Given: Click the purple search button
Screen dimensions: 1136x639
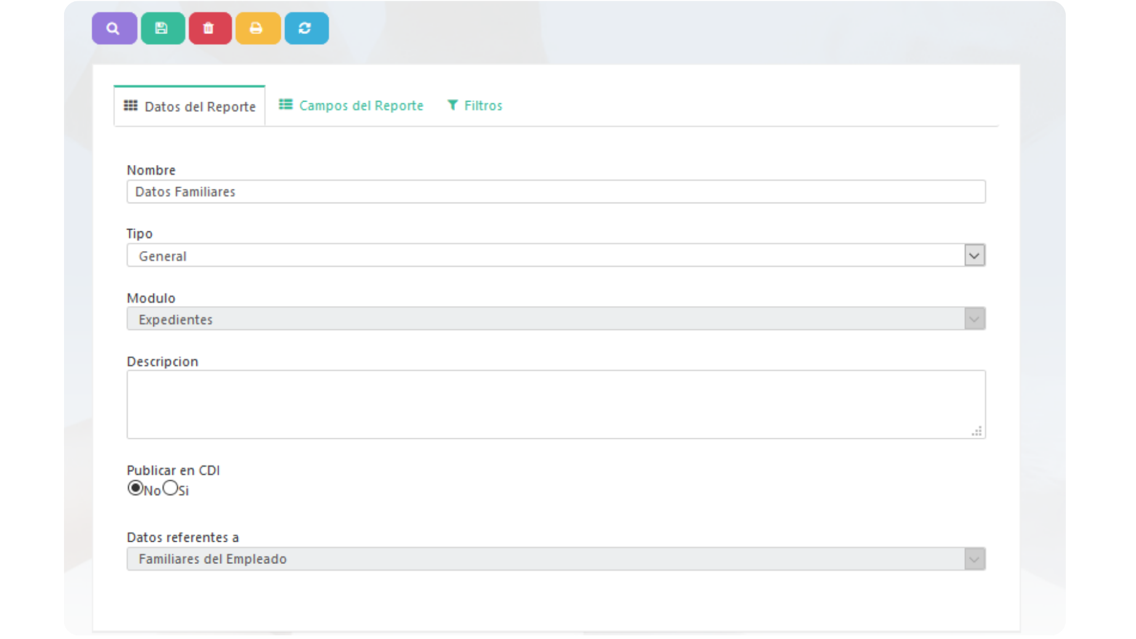Looking at the screenshot, I should 114,28.
